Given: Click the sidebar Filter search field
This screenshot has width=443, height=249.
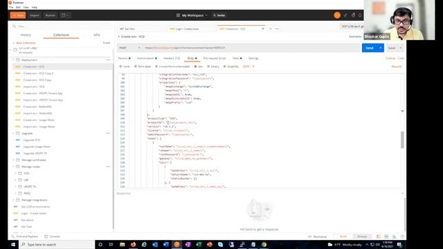Looking at the screenshot, I should click(62, 26).
